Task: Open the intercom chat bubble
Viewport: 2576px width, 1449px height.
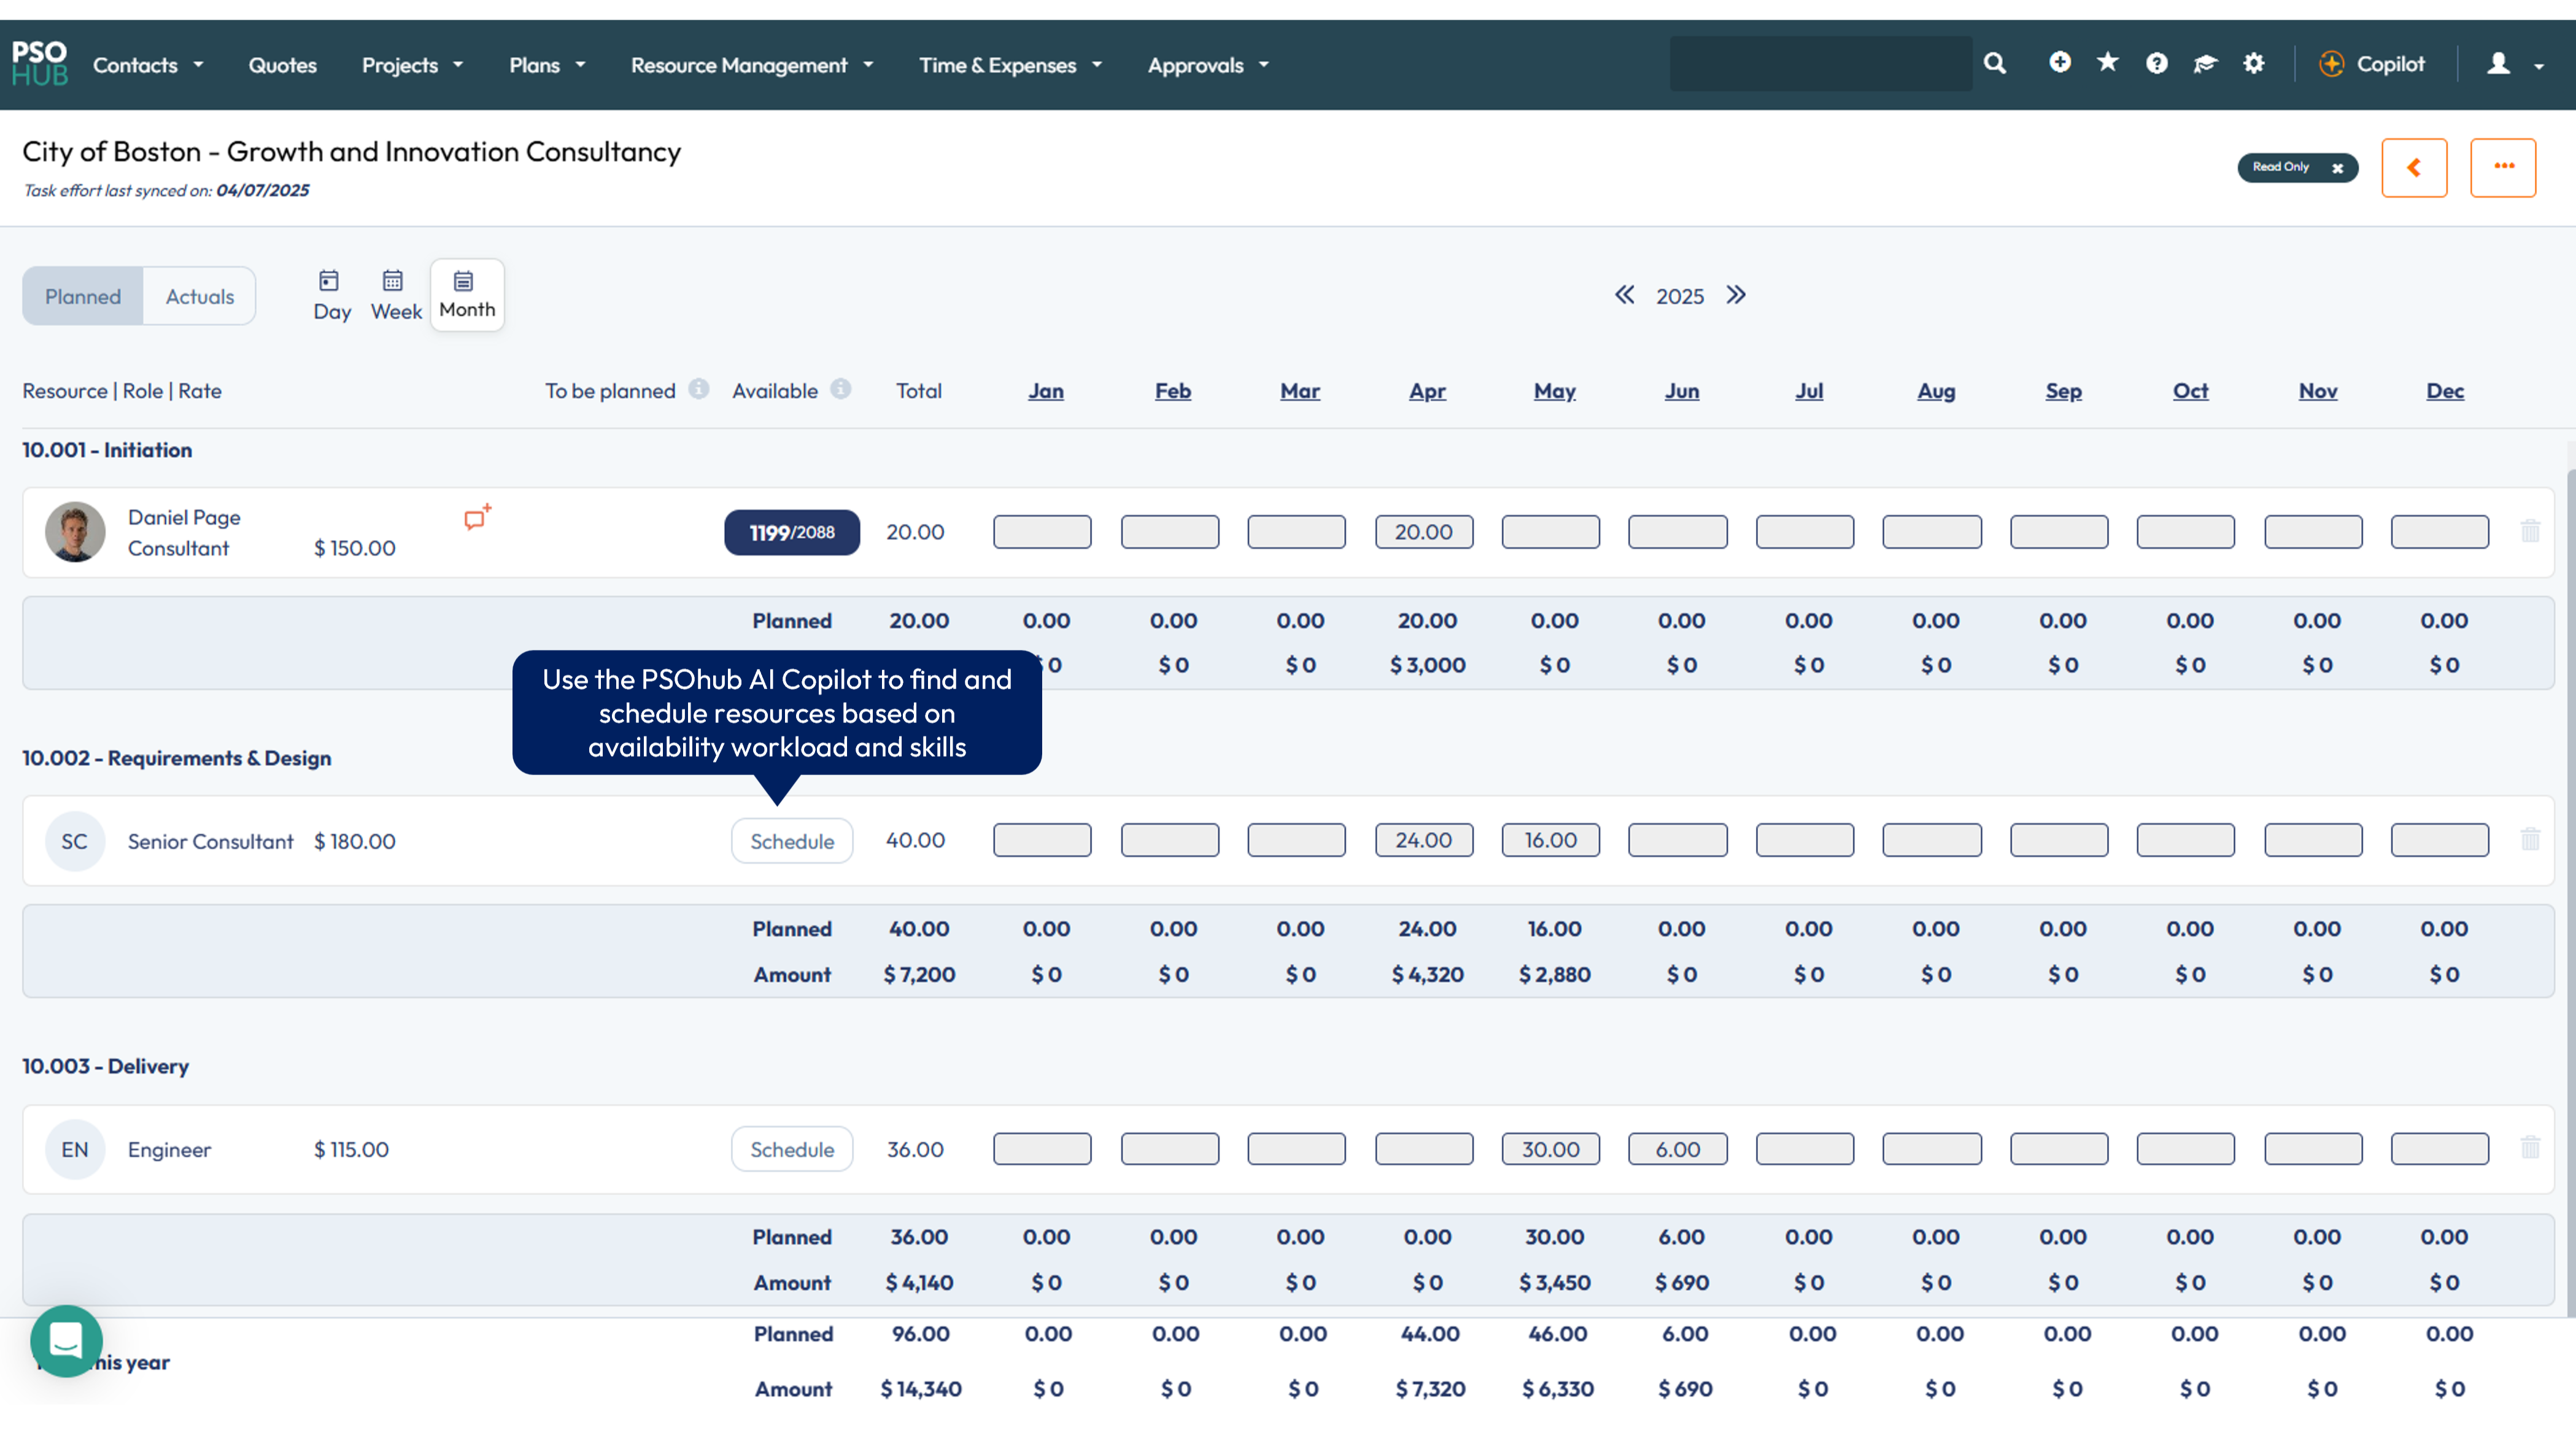Action: (66, 1341)
